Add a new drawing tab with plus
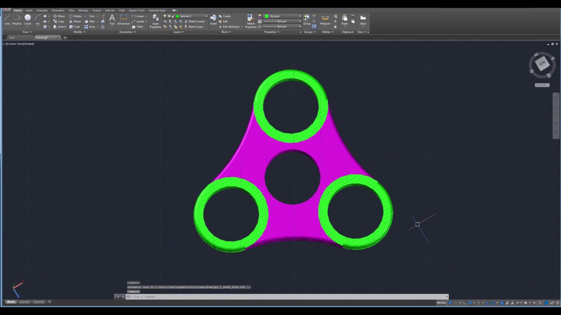 pyautogui.click(x=65, y=38)
